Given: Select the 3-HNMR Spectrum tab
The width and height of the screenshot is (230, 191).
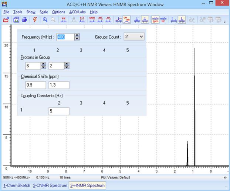Looking at the screenshot, I should [x=87, y=185].
